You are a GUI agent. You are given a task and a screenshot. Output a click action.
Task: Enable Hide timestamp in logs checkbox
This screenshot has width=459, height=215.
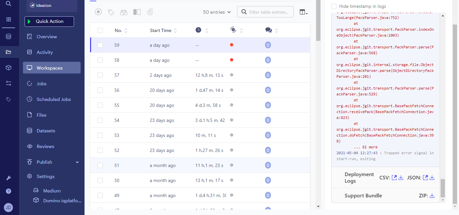click(x=334, y=6)
